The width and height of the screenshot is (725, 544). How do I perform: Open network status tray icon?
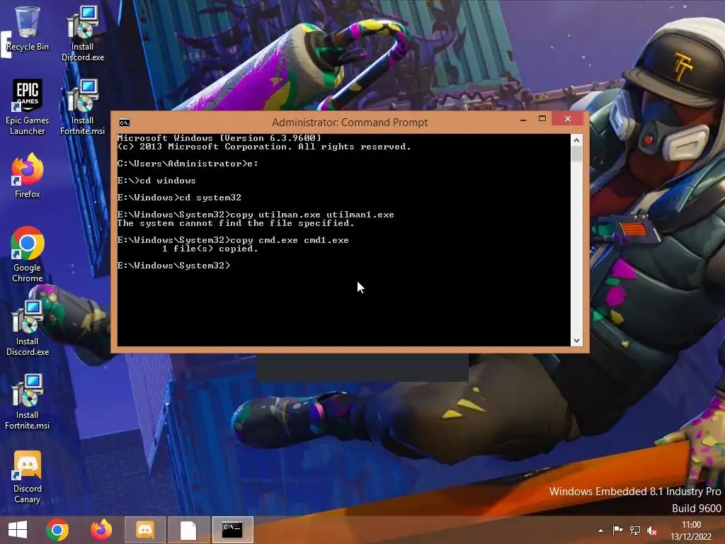(635, 531)
